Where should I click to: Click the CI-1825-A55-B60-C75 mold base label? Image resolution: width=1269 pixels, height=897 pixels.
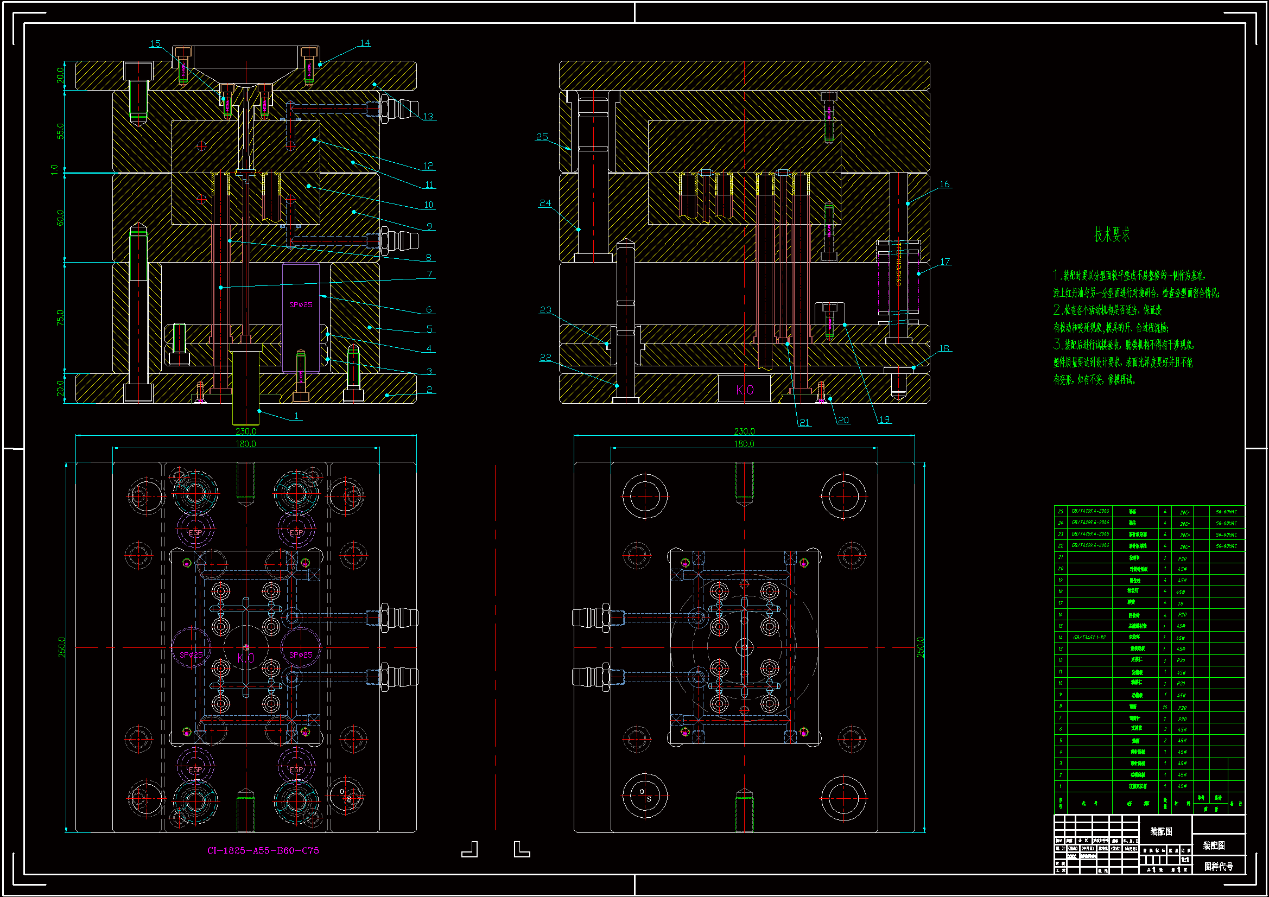pos(263,850)
